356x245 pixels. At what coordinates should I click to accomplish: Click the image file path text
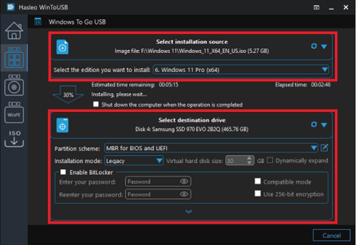pos(192,51)
